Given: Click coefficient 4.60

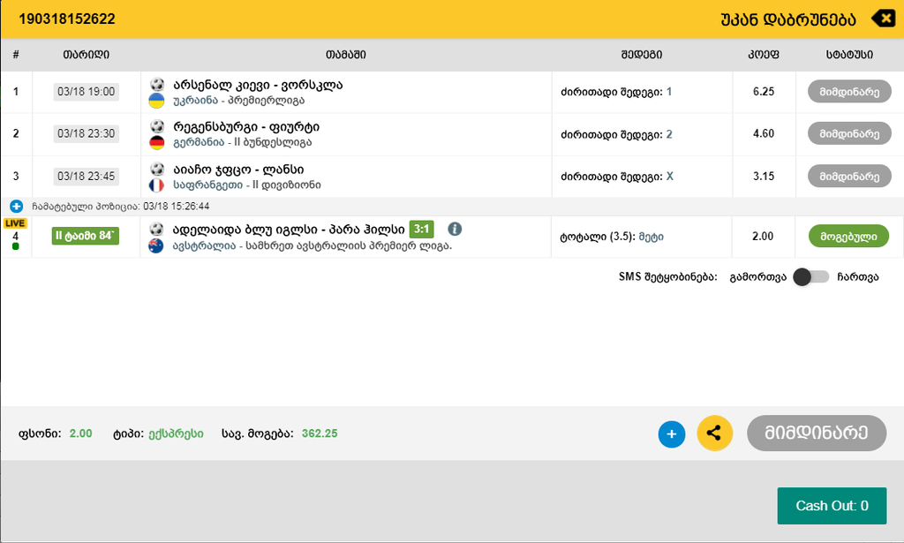Looking at the screenshot, I should [764, 133].
